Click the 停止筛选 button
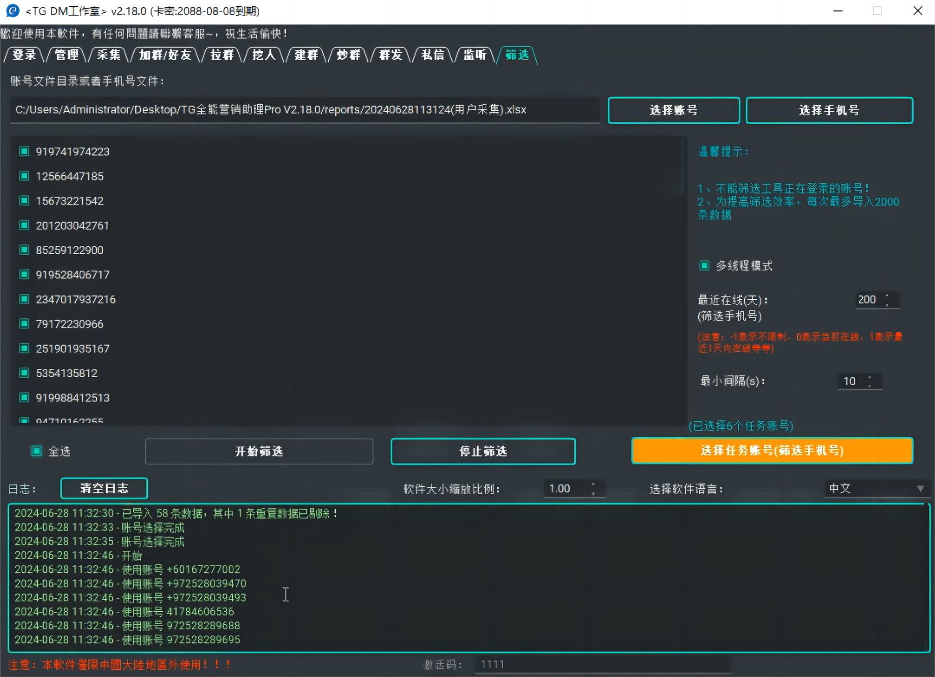This screenshot has height=677, width=935. point(483,451)
